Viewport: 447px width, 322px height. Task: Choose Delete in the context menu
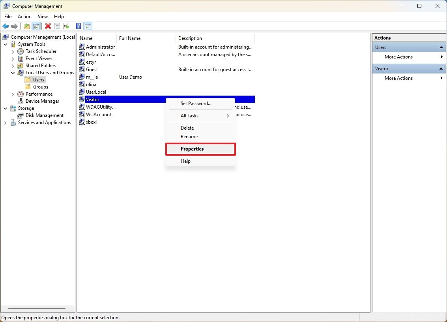(200, 128)
